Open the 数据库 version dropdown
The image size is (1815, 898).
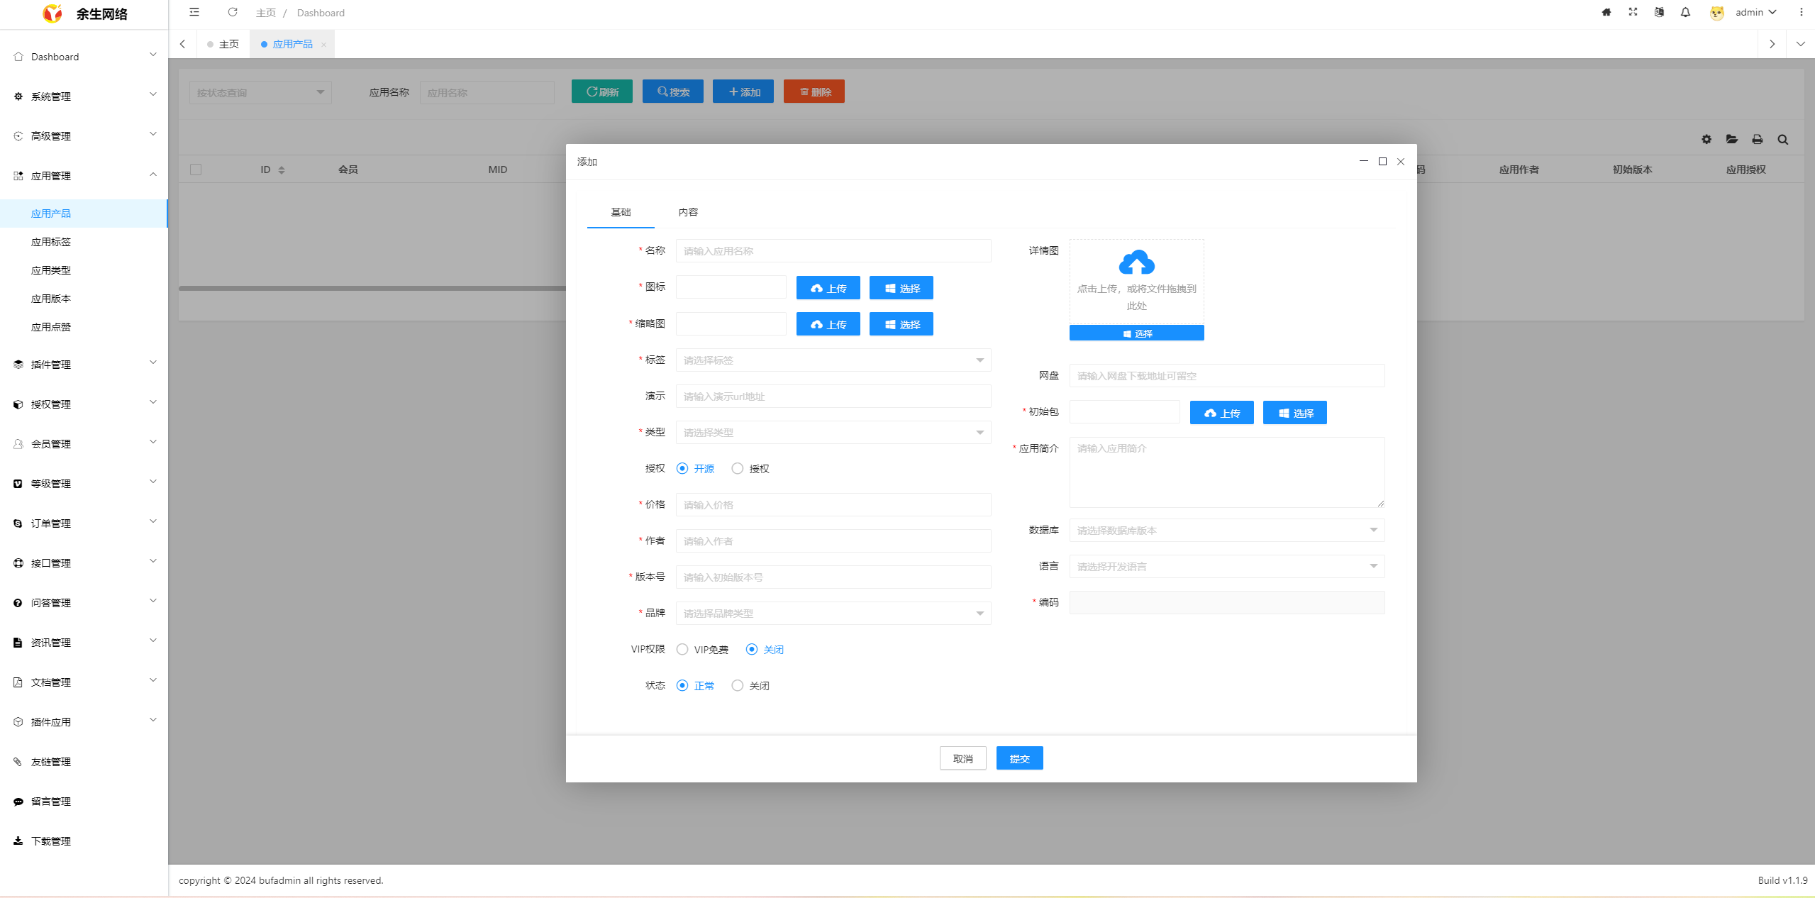click(x=1226, y=531)
